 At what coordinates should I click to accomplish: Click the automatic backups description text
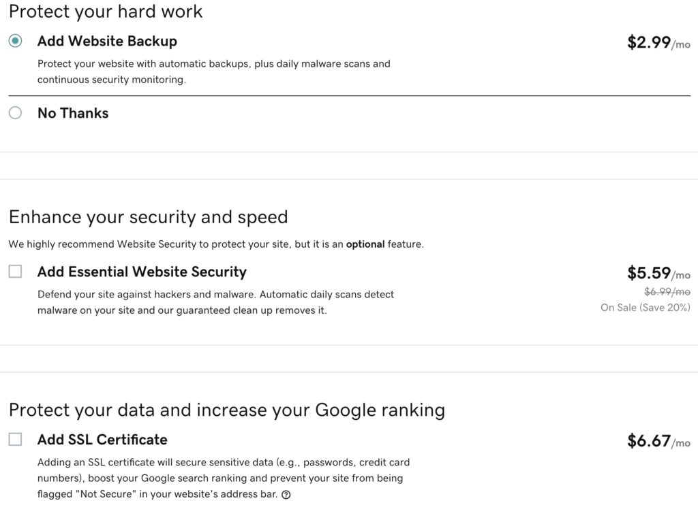point(213,71)
